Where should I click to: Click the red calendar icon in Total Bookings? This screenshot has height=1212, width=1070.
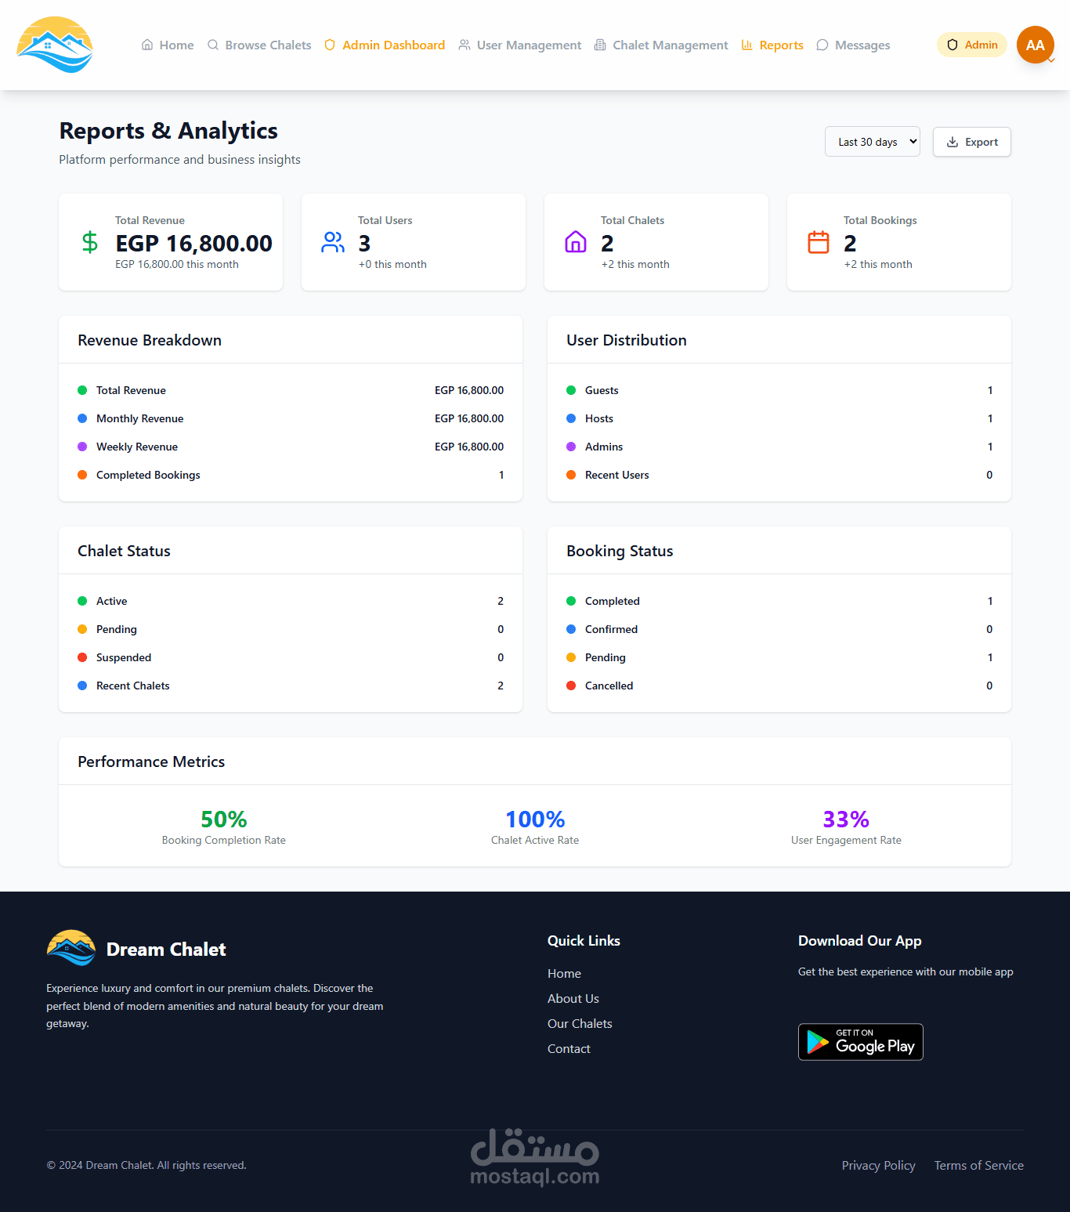point(819,242)
